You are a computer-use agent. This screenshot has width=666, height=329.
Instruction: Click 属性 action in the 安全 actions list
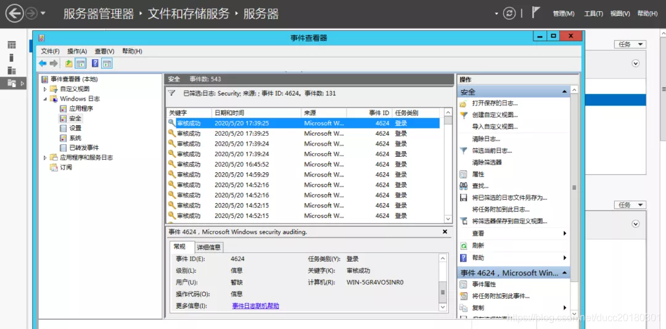tap(478, 174)
